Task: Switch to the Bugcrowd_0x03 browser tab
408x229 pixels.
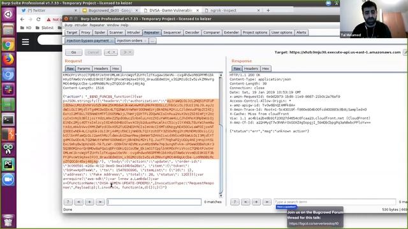Action: (110, 10)
